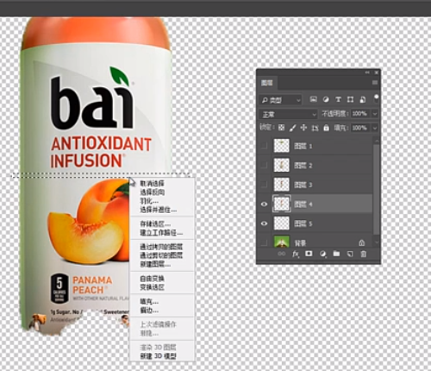Select the 图层 4 layer thumbnail
The height and width of the screenshot is (371, 431).
click(x=282, y=204)
